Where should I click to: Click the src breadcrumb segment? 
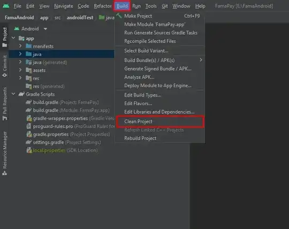tap(57, 18)
